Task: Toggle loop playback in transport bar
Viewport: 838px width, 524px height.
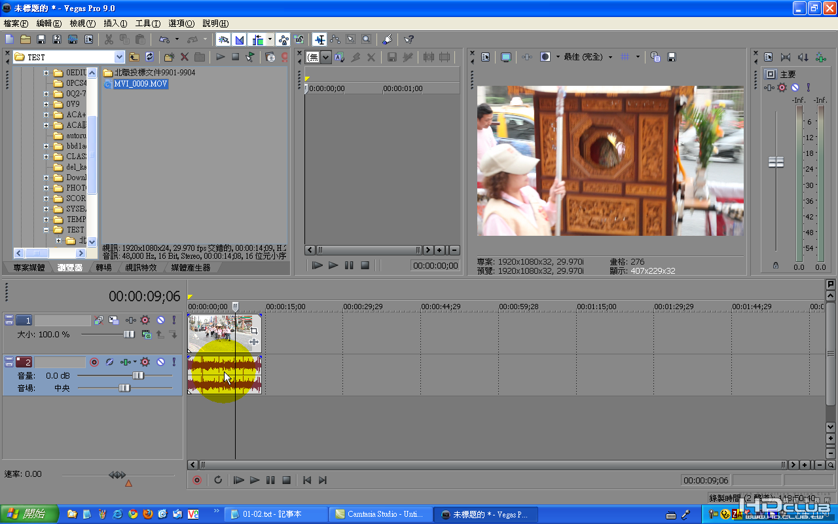Action: [x=218, y=480]
